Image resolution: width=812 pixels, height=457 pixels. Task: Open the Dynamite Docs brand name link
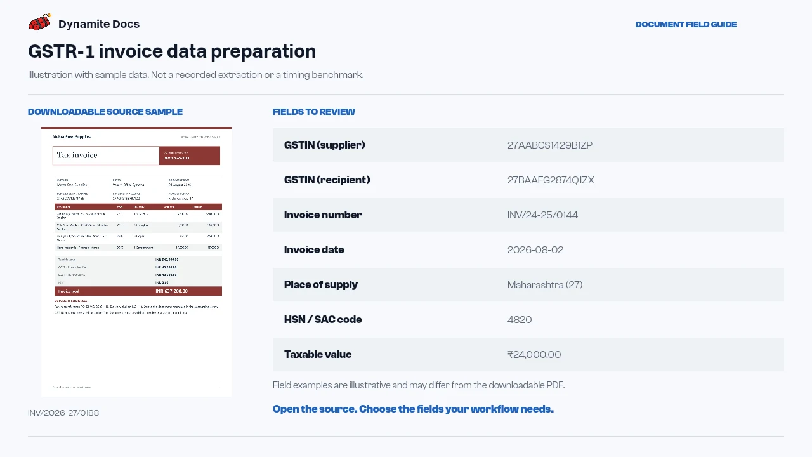tap(99, 24)
